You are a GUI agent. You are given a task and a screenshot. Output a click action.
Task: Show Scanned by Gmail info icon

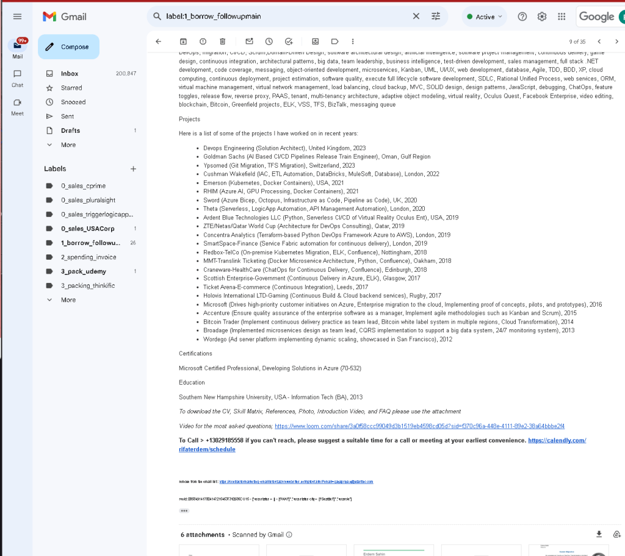point(289,535)
